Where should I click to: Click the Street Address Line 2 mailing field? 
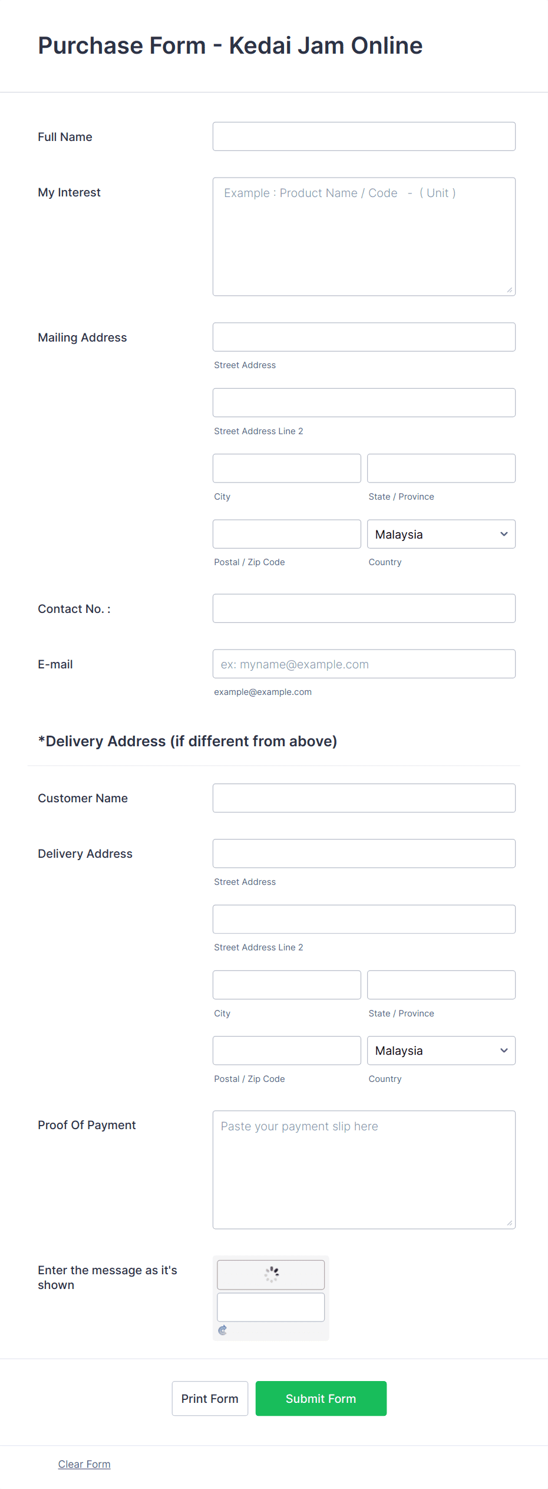[x=364, y=402]
